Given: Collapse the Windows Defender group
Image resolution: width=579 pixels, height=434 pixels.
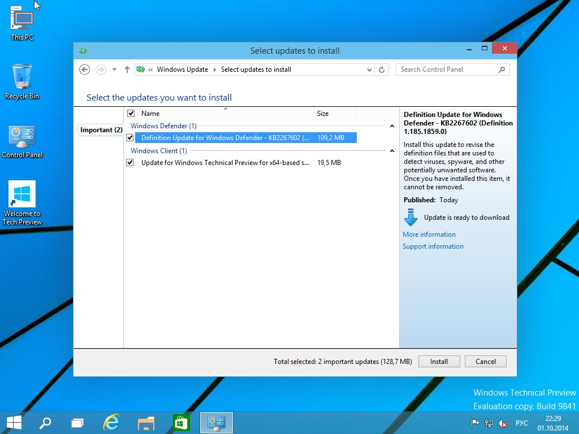Looking at the screenshot, I should 392,126.
